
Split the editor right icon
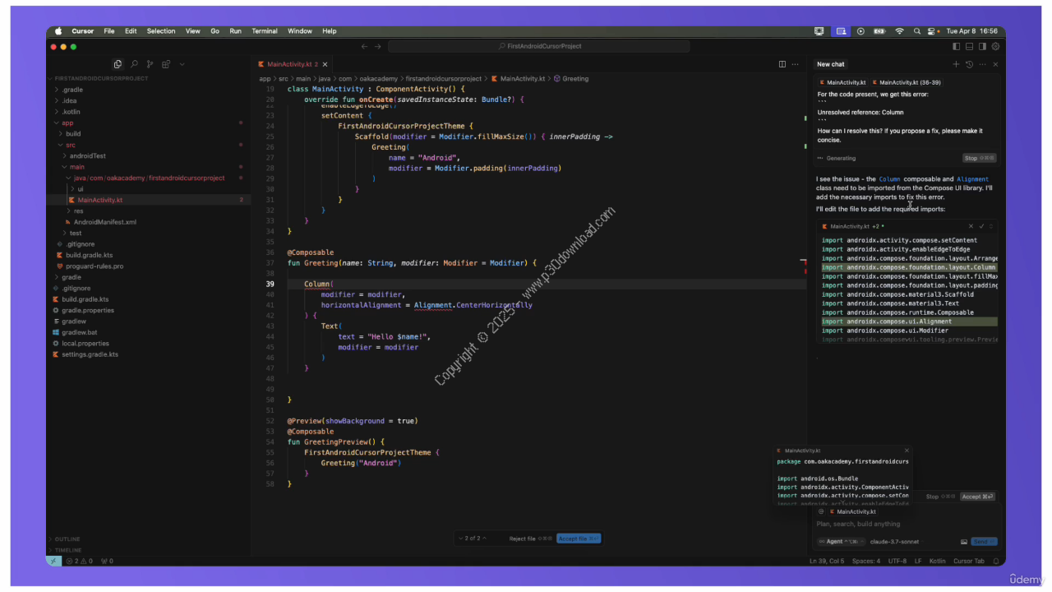[x=782, y=64]
